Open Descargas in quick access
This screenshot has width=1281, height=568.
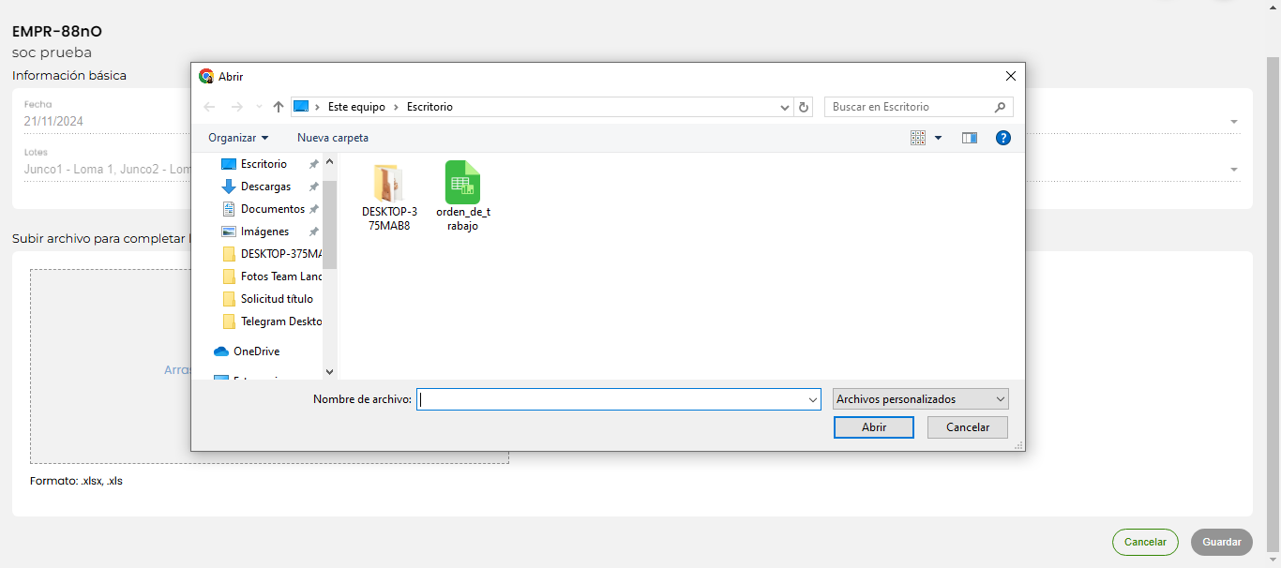pyautogui.click(x=265, y=187)
